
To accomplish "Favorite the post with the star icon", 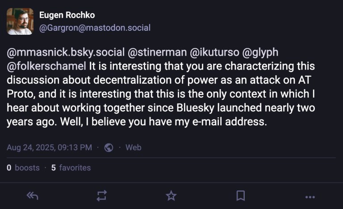I will 171,196.
